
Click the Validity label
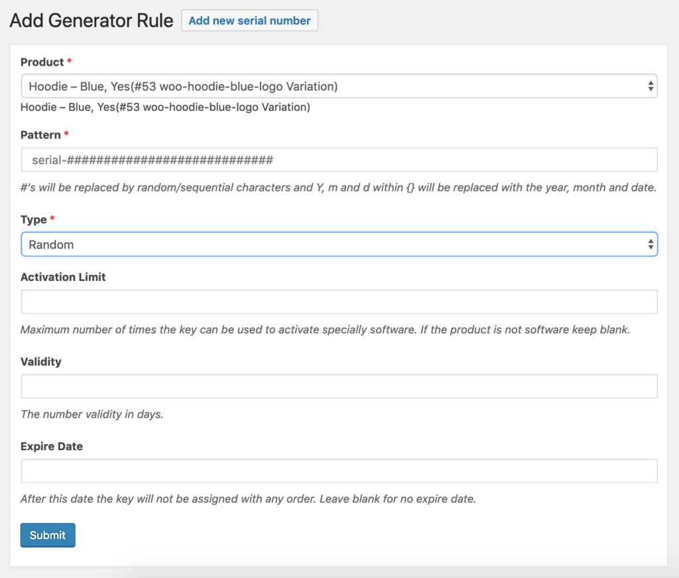point(41,362)
